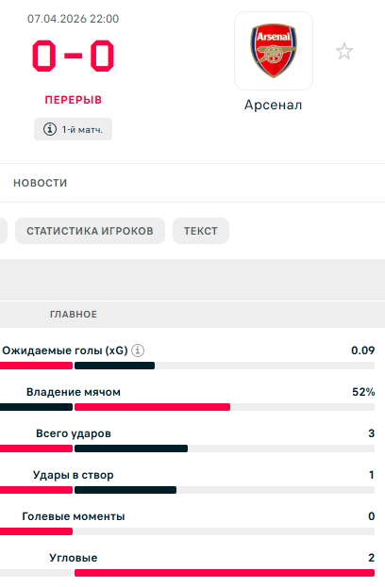Click the Голевые моменты stat label

click(74, 516)
